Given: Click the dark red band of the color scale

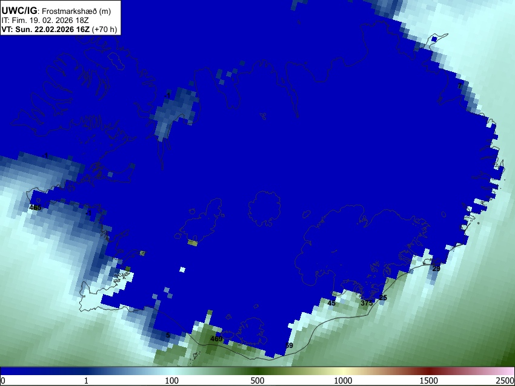Looking at the screenshot, I should [x=429, y=371].
